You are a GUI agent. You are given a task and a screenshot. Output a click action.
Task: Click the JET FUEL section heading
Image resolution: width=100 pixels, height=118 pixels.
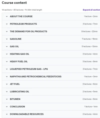15,84
